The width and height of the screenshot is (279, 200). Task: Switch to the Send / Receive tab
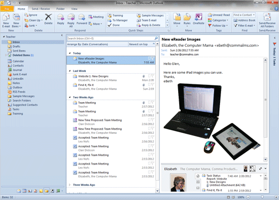[41, 9]
